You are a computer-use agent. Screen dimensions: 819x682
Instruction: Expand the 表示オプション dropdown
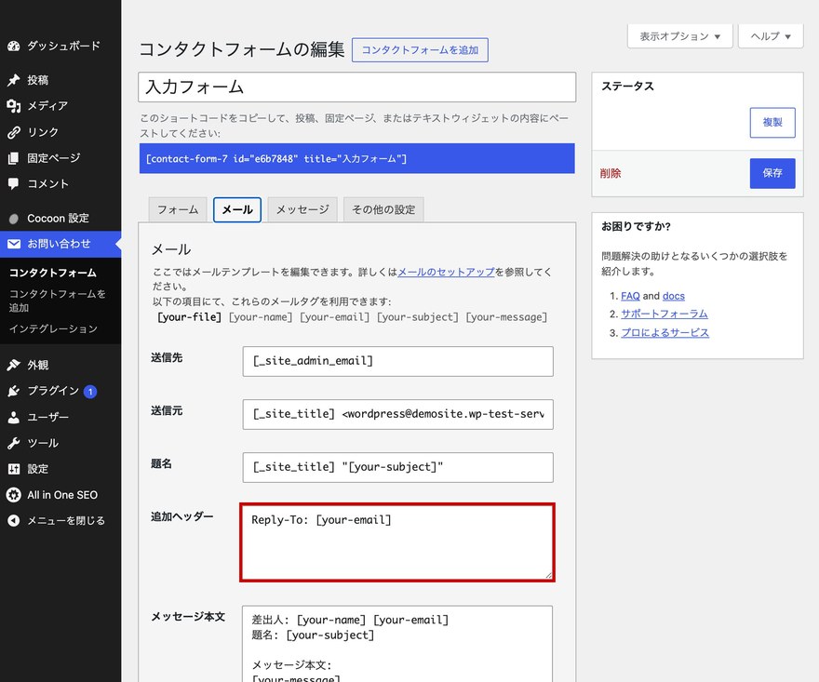pos(680,36)
